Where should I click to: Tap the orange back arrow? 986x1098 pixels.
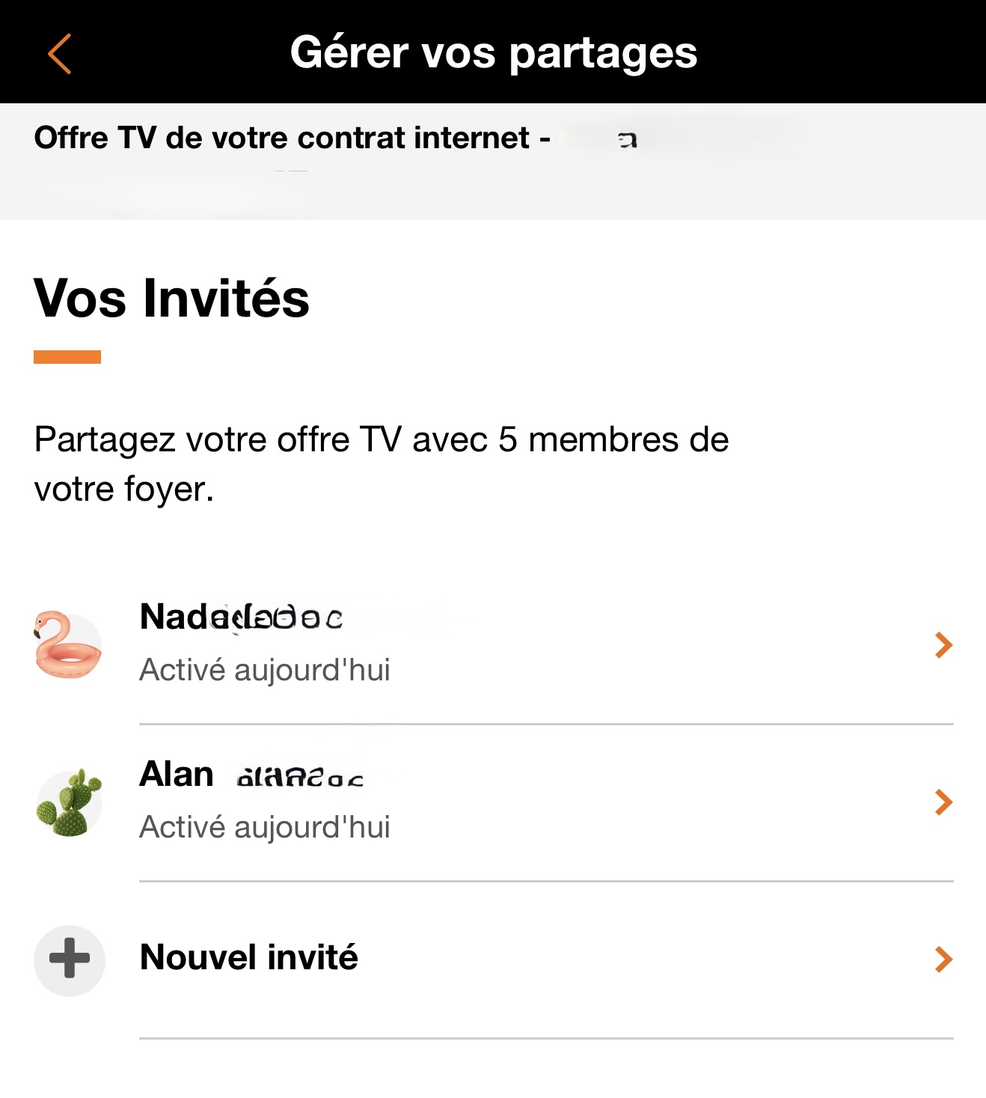point(59,54)
